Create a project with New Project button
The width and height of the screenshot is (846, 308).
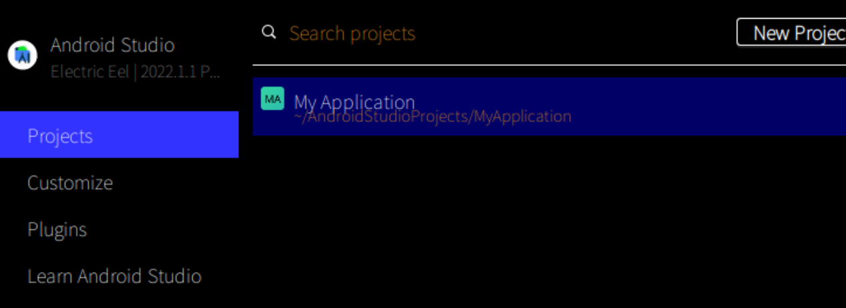(791, 33)
